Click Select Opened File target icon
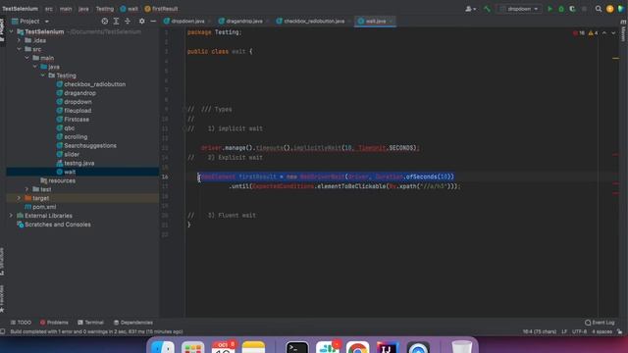 tap(105, 22)
